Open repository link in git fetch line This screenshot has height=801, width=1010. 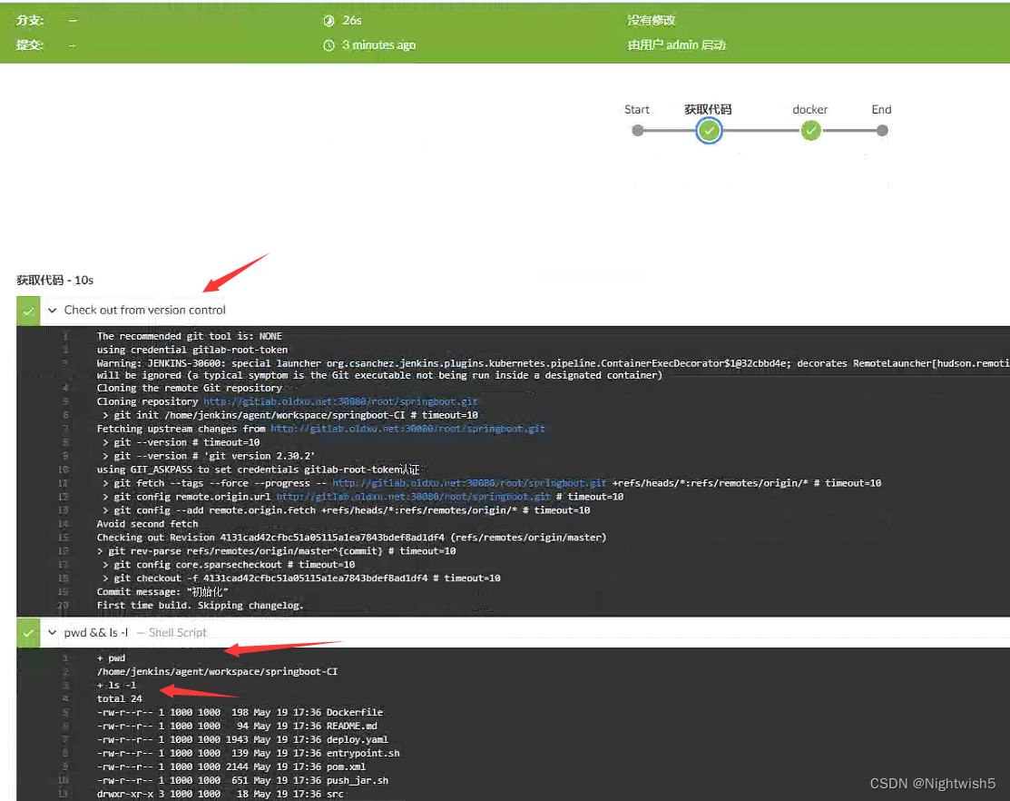(469, 482)
